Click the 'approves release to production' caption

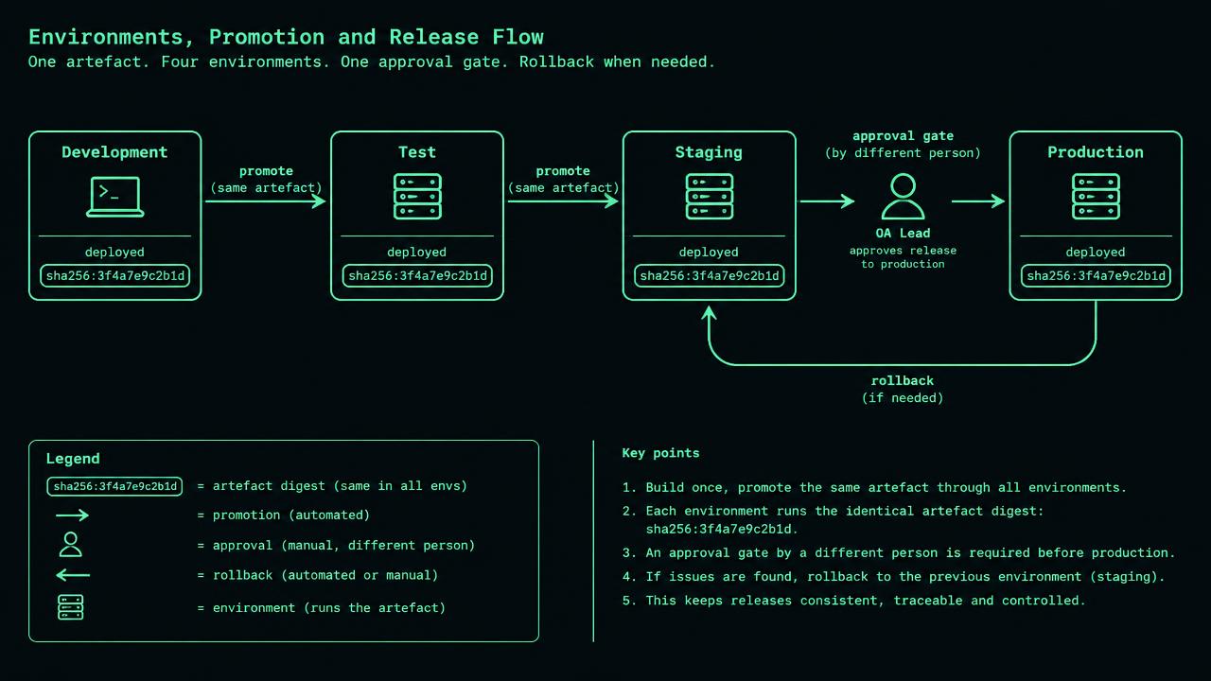click(903, 257)
